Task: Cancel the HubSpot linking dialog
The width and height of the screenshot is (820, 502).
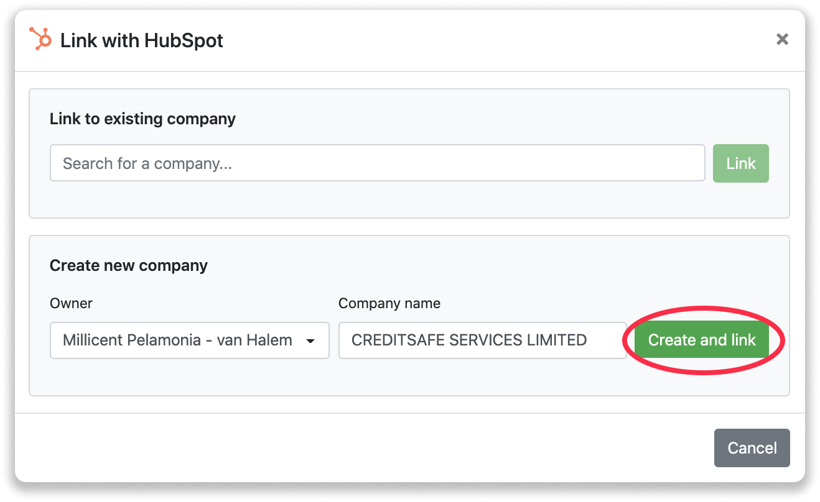Action: [x=752, y=448]
